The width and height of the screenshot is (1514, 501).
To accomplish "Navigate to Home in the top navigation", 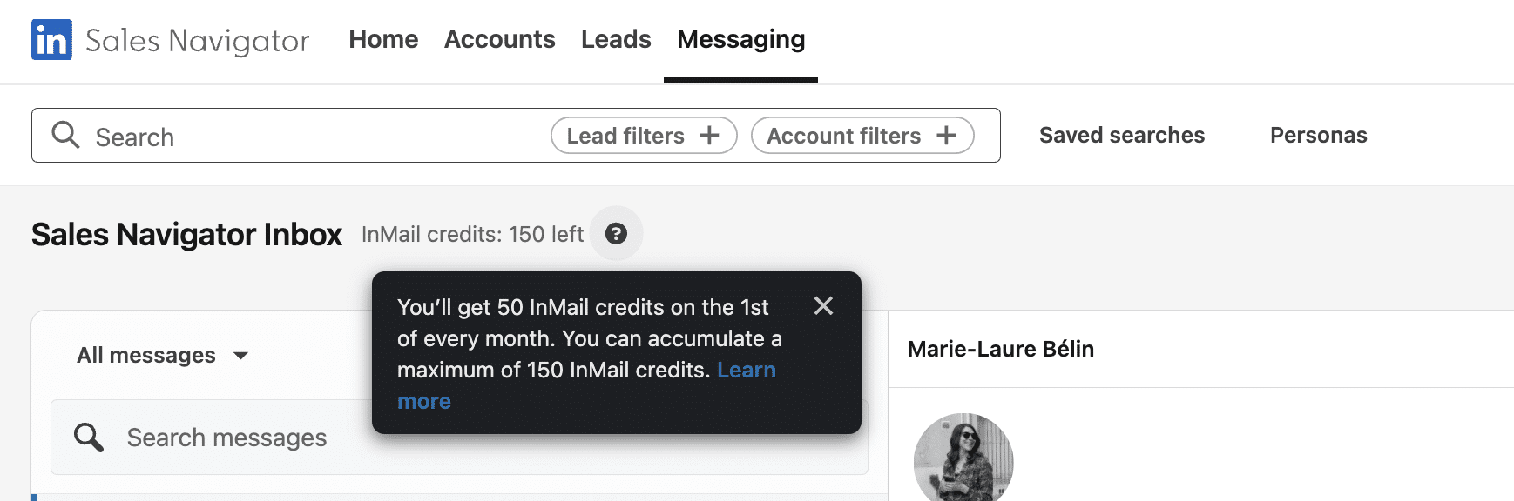I will pos(383,39).
